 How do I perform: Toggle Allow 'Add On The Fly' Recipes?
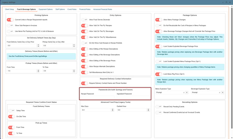(85, 25)
